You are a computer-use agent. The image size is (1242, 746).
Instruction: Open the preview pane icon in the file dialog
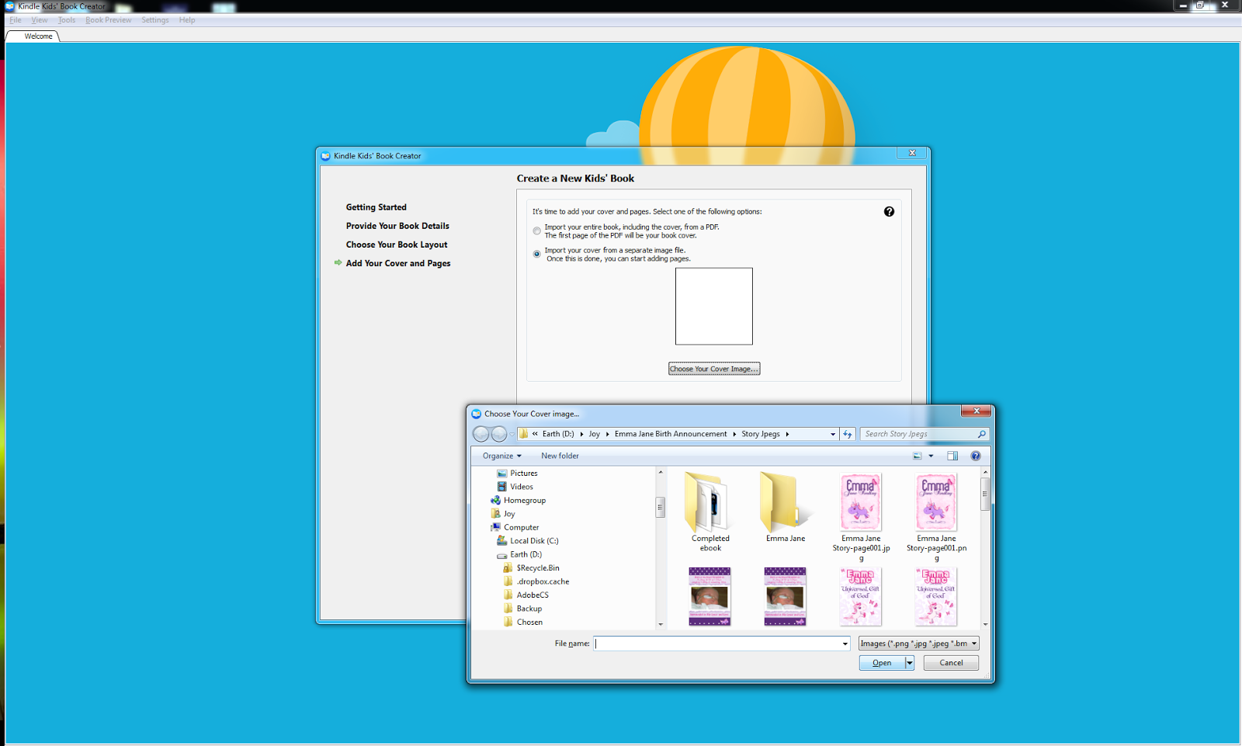tap(952, 456)
